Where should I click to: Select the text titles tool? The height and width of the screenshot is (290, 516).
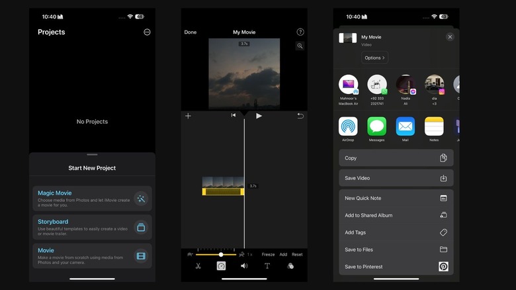(267, 266)
